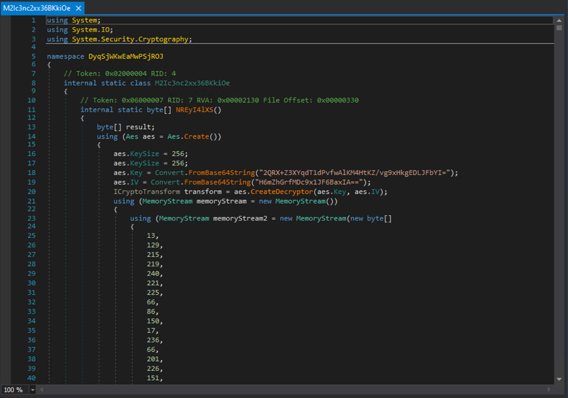Click "byte[] result;" declaration
This screenshot has width=568, height=398.
pyautogui.click(x=125, y=127)
